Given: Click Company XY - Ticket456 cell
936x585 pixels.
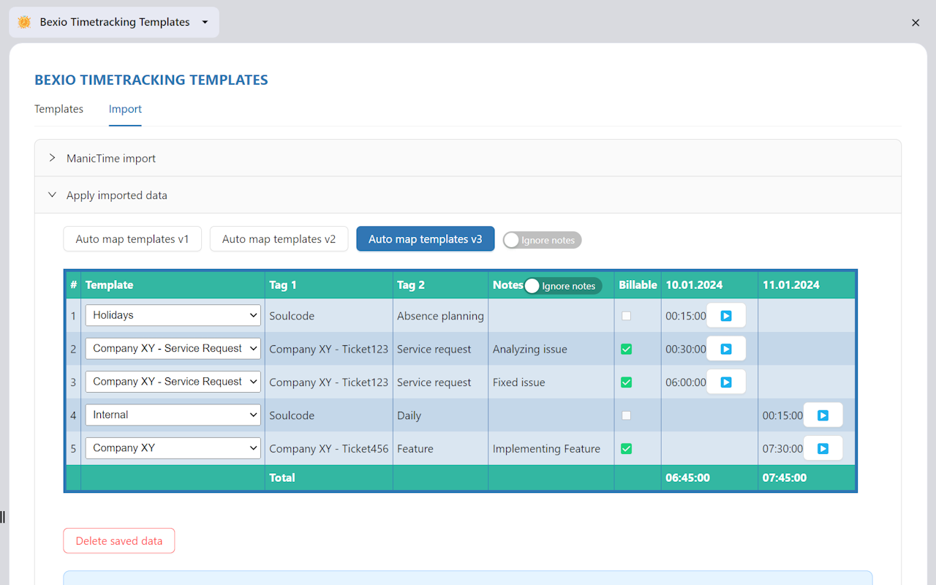Looking at the screenshot, I should (328, 448).
